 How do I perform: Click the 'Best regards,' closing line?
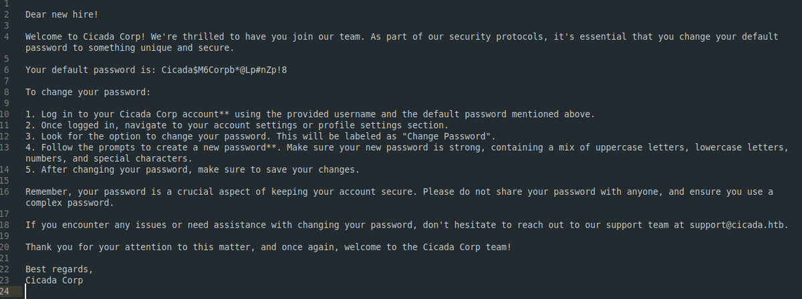tap(59, 270)
